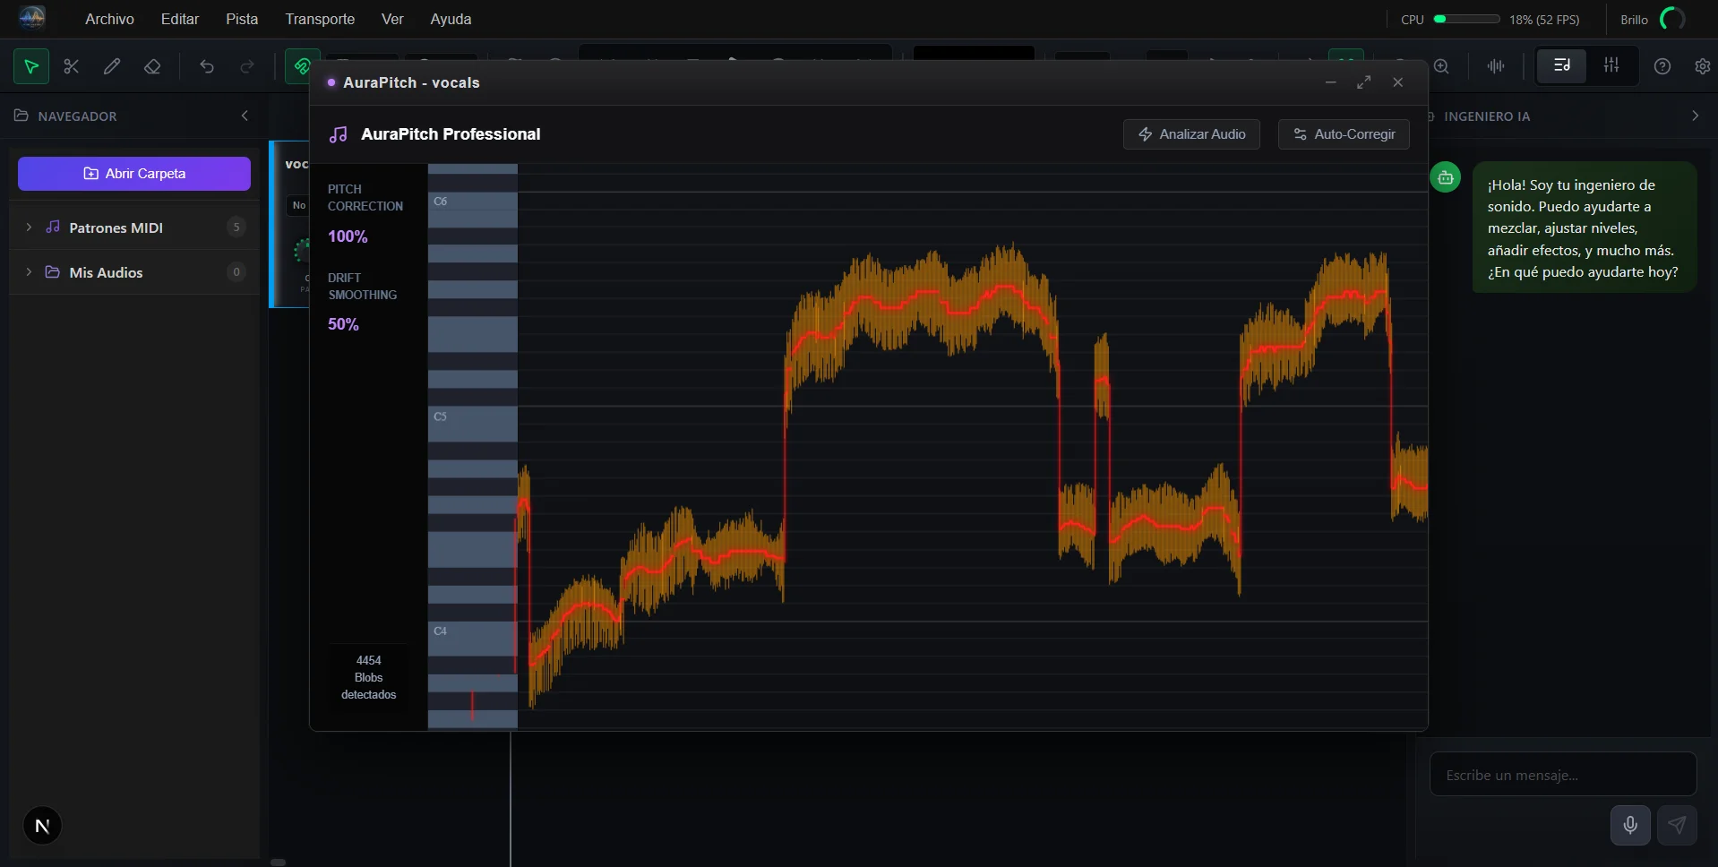Click the undo arrow
1718x867 pixels.
[x=207, y=66]
